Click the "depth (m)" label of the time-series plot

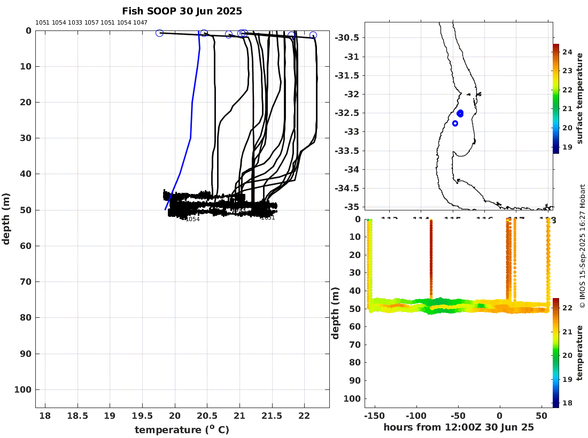335,313
